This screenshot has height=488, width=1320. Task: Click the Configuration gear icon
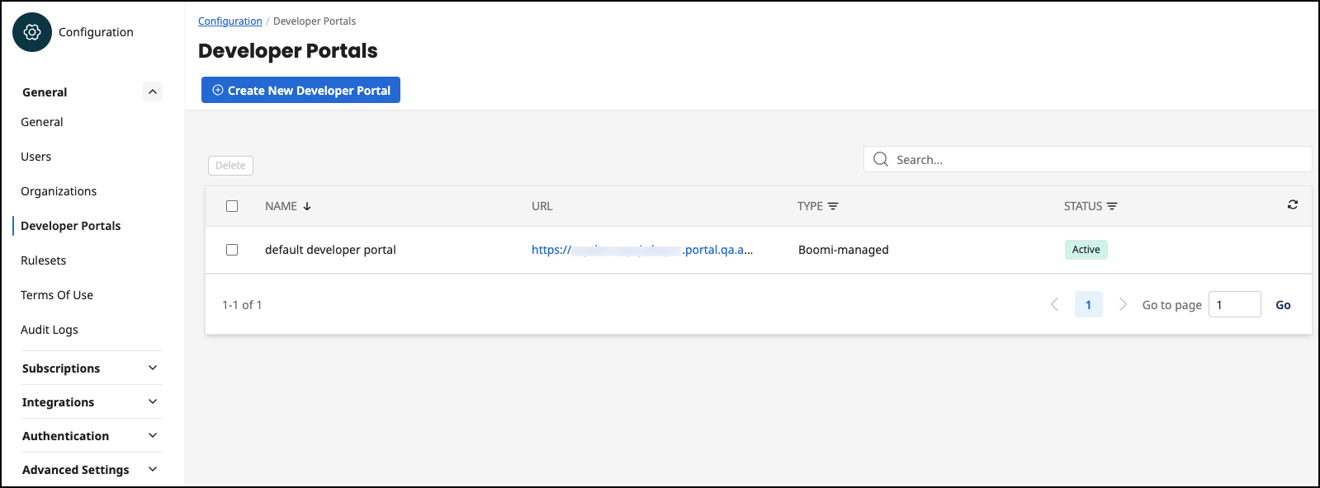32,32
